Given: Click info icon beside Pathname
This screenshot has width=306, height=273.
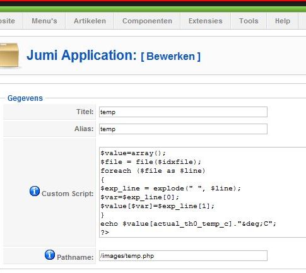Looking at the screenshot, I should [50, 255].
